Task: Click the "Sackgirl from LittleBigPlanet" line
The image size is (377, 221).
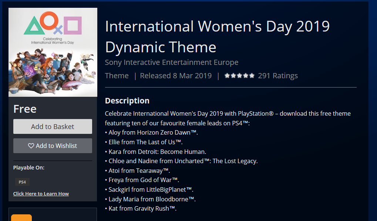Action: tap(149, 190)
